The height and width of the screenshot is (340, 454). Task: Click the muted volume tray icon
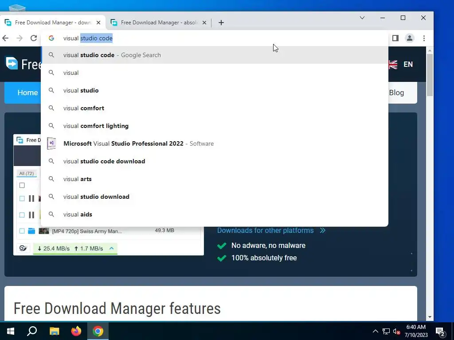[396, 331]
